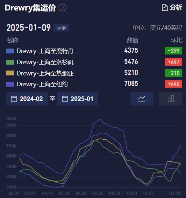
Task: Click the Drewry集运价 title
Action: [30, 8]
